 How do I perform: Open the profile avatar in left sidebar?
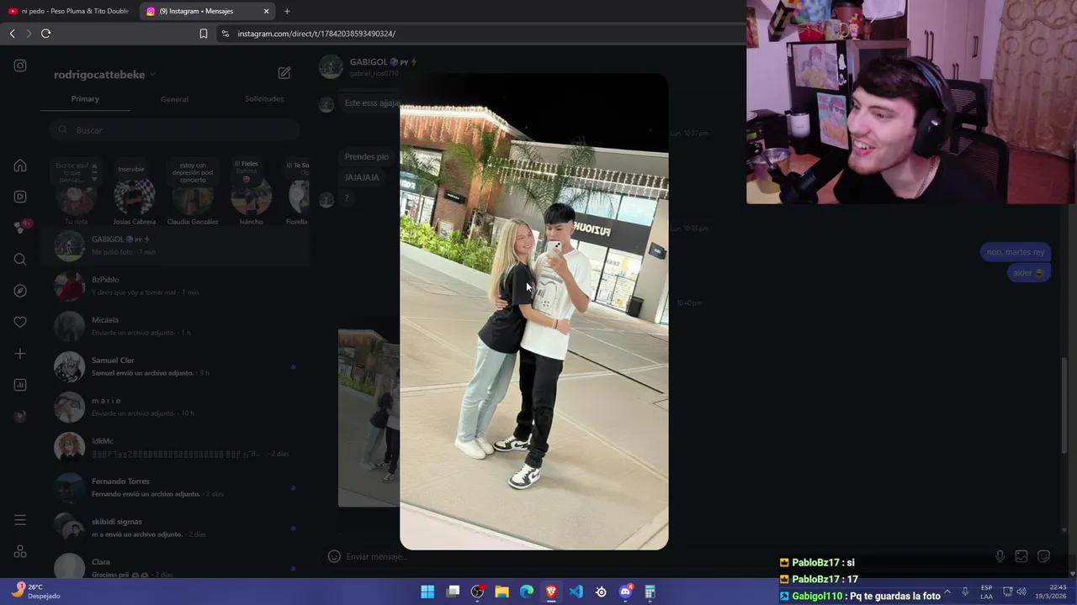coord(20,416)
